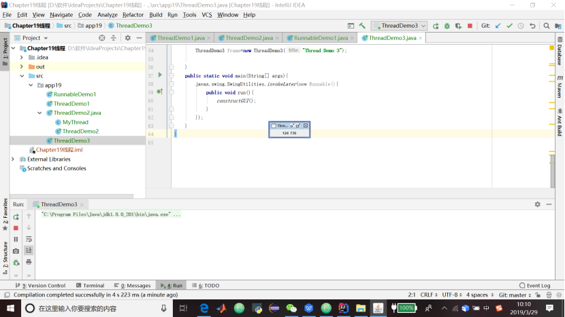Click the Git commit checkmark icon
Image resolution: width=565 pixels, height=317 pixels.
pyautogui.click(x=509, y=26)
